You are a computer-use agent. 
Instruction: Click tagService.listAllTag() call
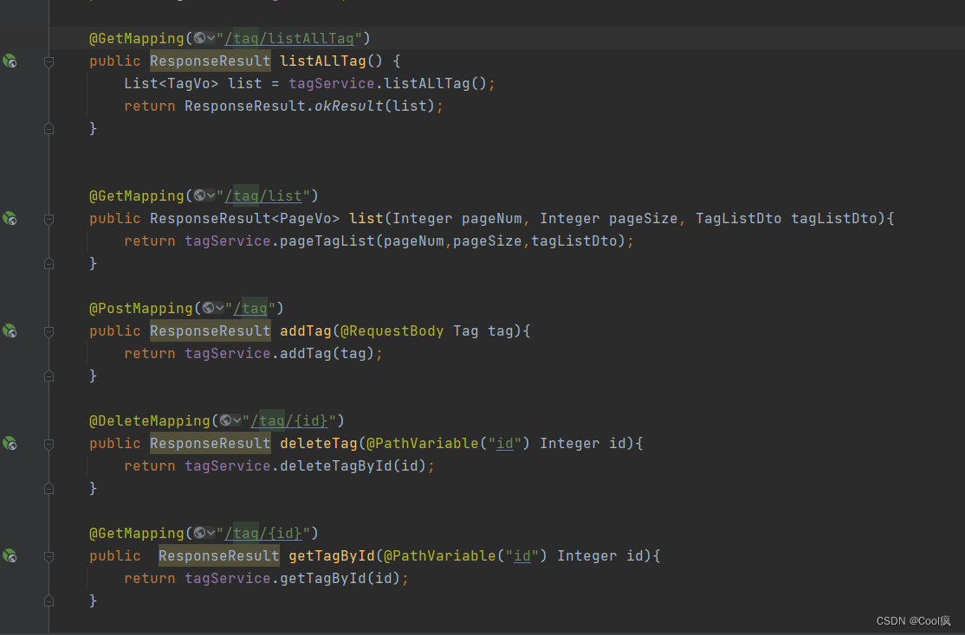[x=388, y=84]
